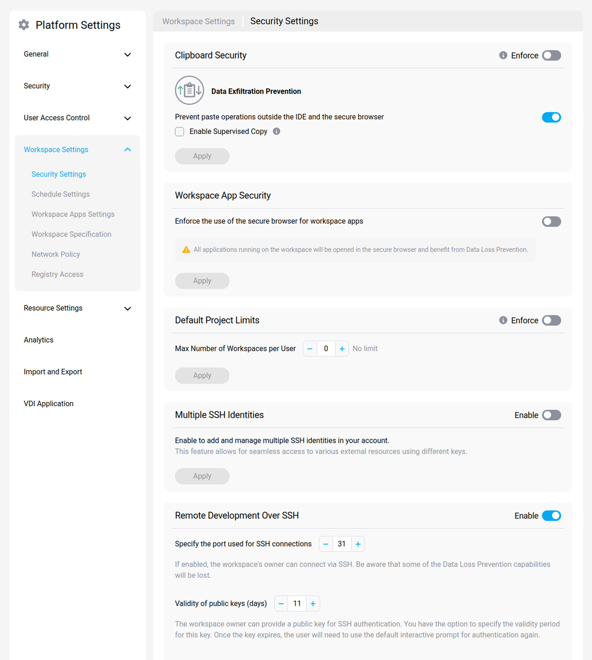Disable the Remote Development Over SSH toggle
Image resolution: width=592 pixels, height=660 pixels.
coord(552,516)
